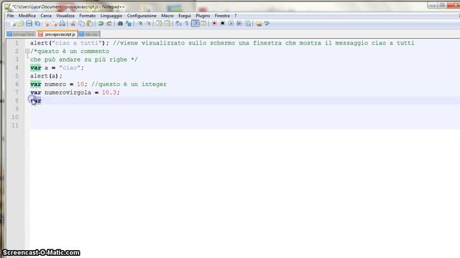Click the Copy toolbar icon
Screen dimensions: 460x258
(81, 24)
